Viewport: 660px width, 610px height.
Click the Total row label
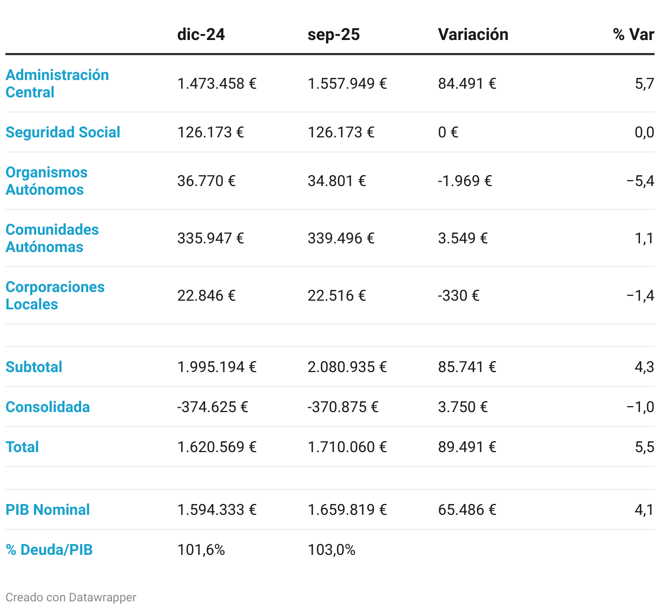click(22, 447)
